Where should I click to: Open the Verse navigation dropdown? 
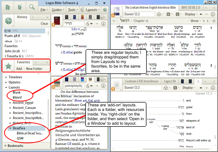click(196, 21)
